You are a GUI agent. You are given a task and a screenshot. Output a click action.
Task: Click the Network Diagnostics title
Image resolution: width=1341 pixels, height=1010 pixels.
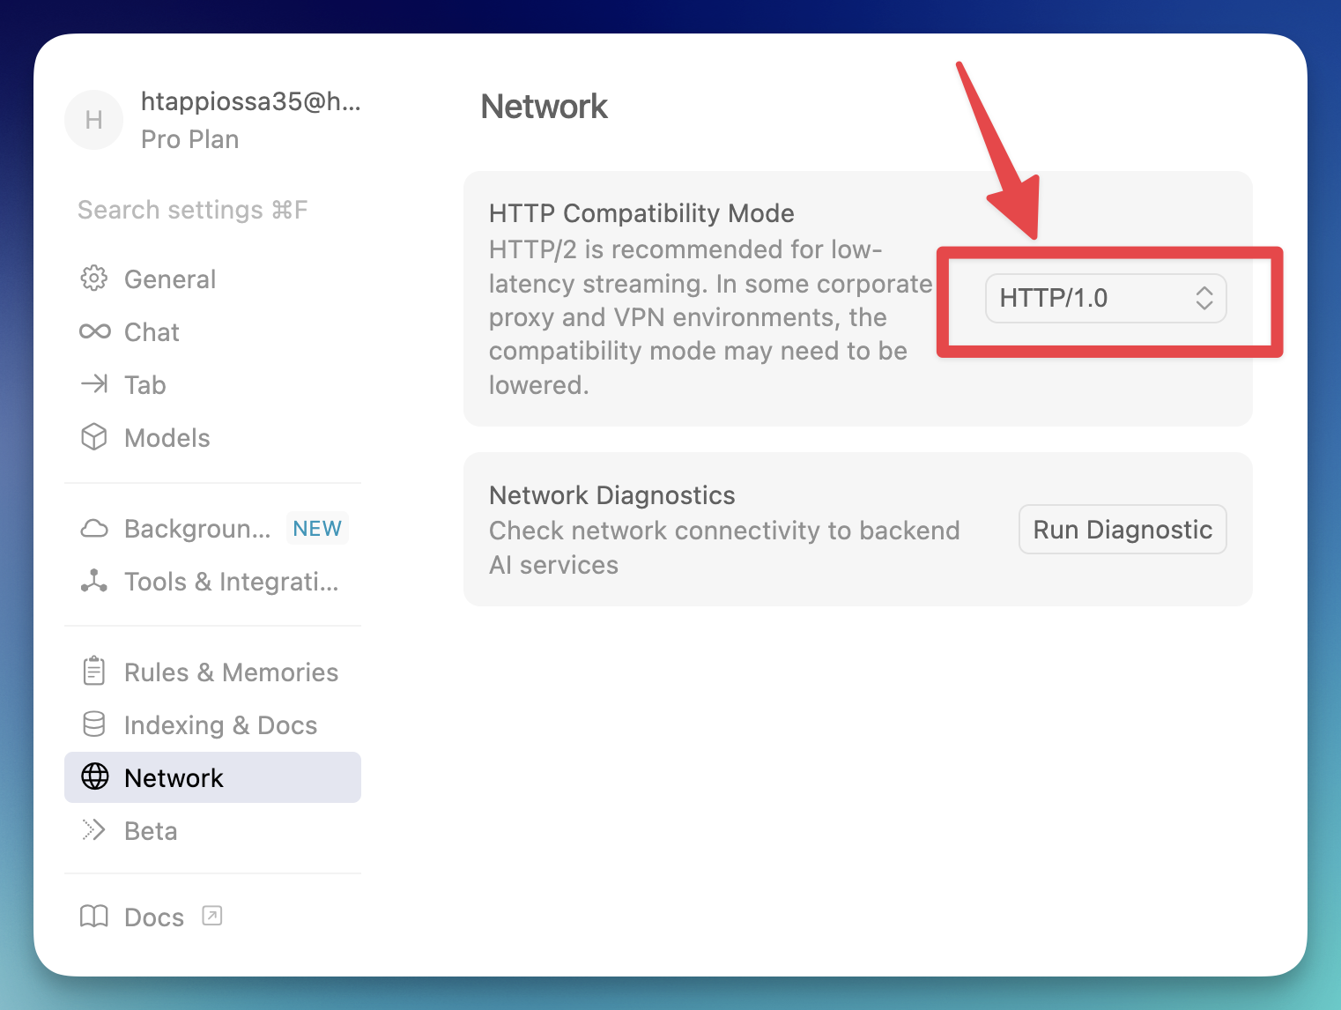(611, 494)
